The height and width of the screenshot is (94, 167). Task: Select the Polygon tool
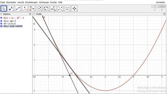pyautogui.click(x=32, y=9)
